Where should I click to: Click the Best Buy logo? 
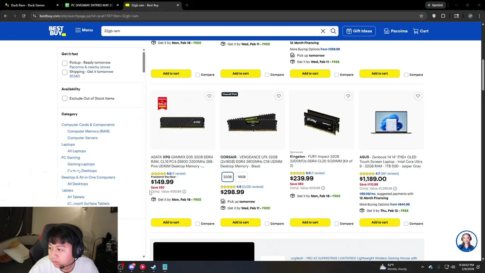click(x=57, y=31)
